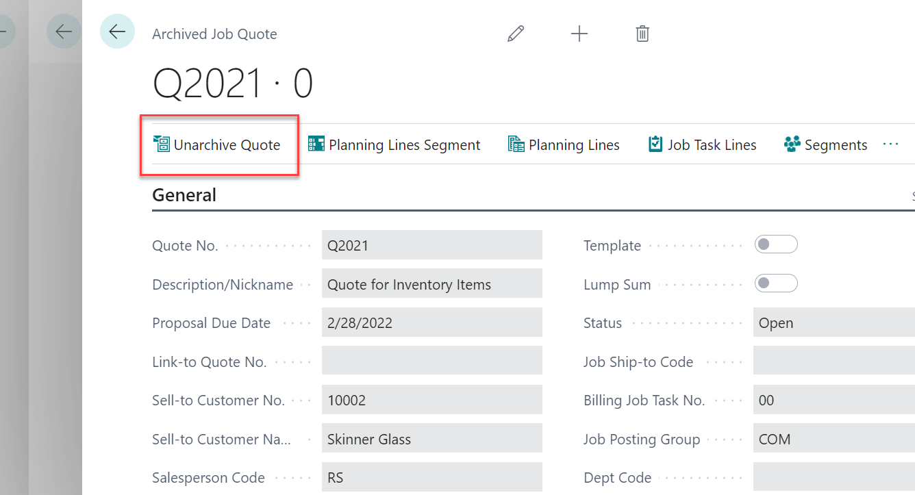The width and height of the screenshot is (915, 495).
Task: Toggle the Template switch
Action: coord(776,244)
